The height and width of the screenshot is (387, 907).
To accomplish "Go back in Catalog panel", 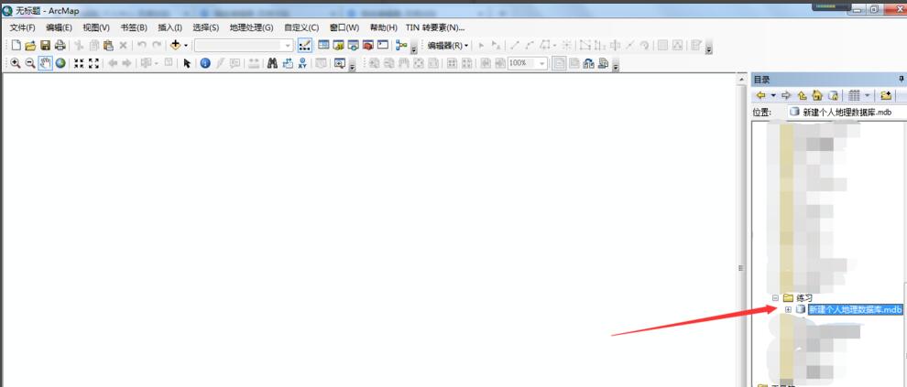I will tap(760, 95).
